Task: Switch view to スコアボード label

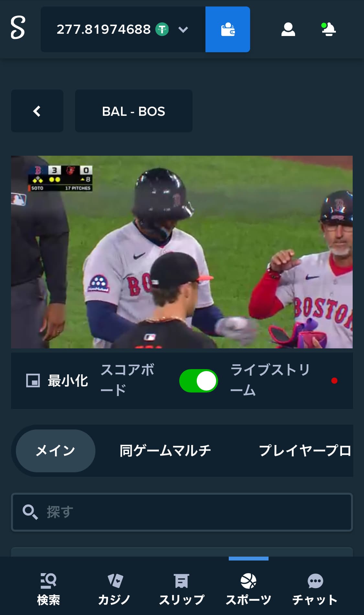Action: tap(127, 380)
